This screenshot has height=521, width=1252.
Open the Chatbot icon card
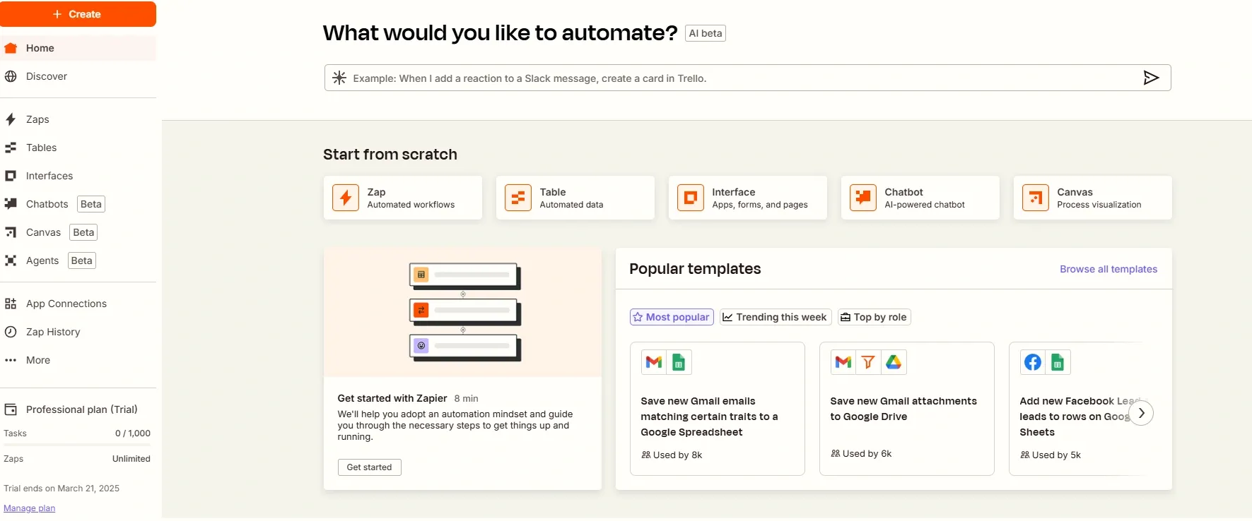[863, 198]
